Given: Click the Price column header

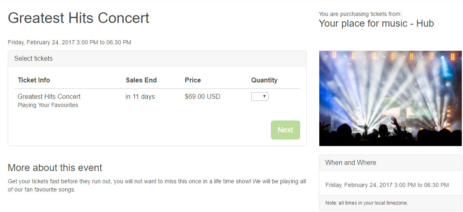Looking at the screenshot, I should [x=193, y=80].
